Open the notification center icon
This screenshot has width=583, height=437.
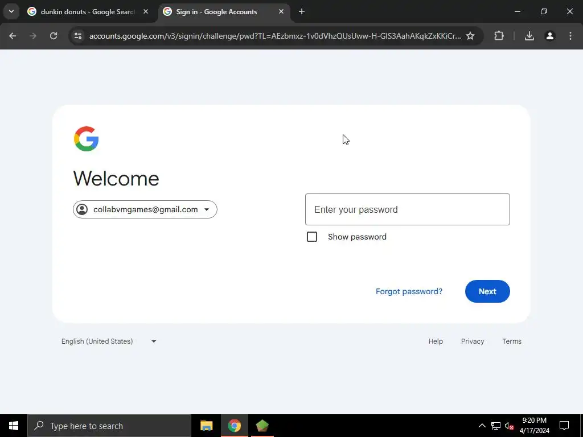point(564,426)
